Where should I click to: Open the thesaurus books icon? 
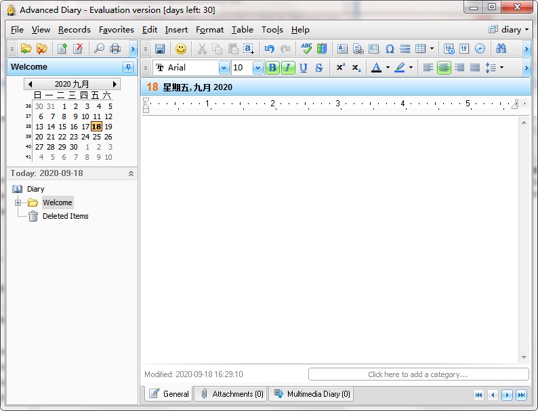tap(322, 49)
